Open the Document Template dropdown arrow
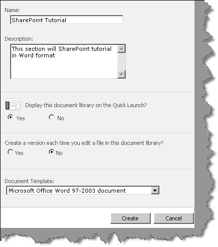 (155, 191)
